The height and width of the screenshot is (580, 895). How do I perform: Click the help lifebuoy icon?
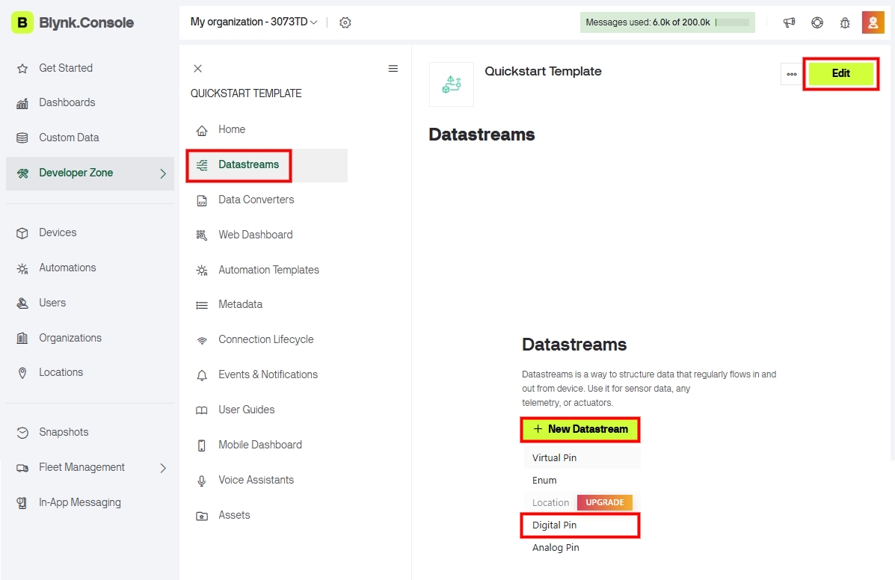coord(816,22)
